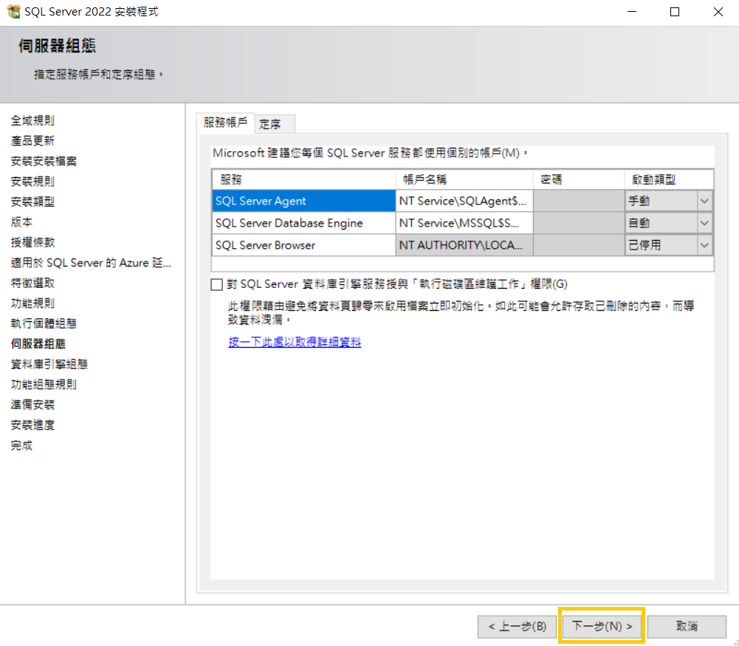739x646 pixels.
Task: Click the bold 伺服器組態 step in sidebar
Action: (38, 344)
